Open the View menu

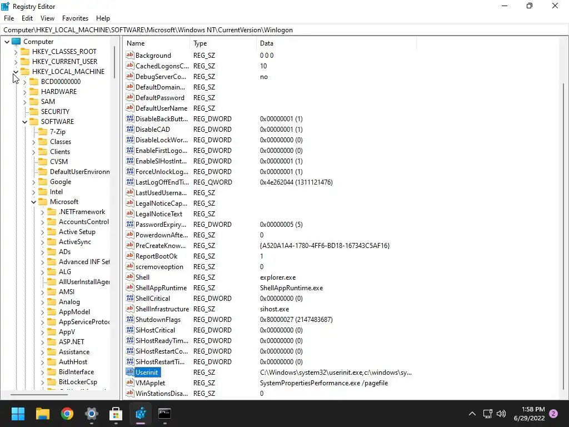(x=48, y=18)
